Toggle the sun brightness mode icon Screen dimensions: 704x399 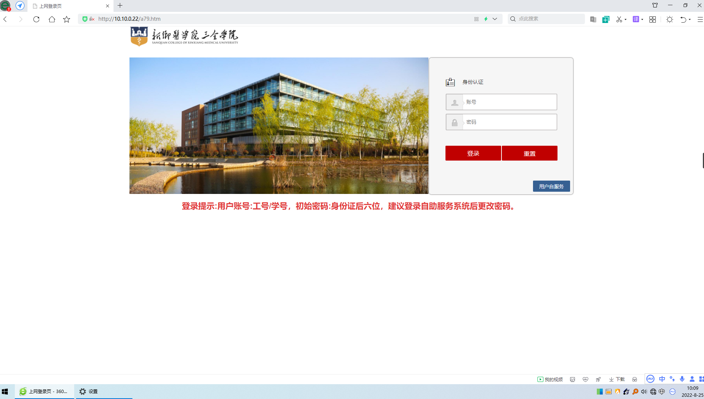(x=670, y=19)
